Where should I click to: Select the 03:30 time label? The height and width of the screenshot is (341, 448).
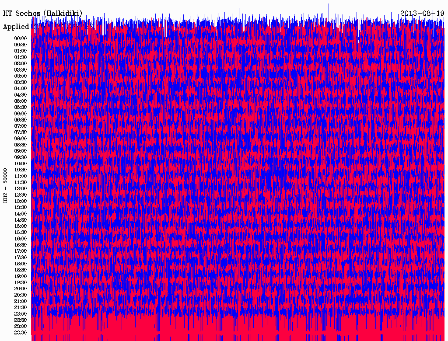tap(20, 82)
